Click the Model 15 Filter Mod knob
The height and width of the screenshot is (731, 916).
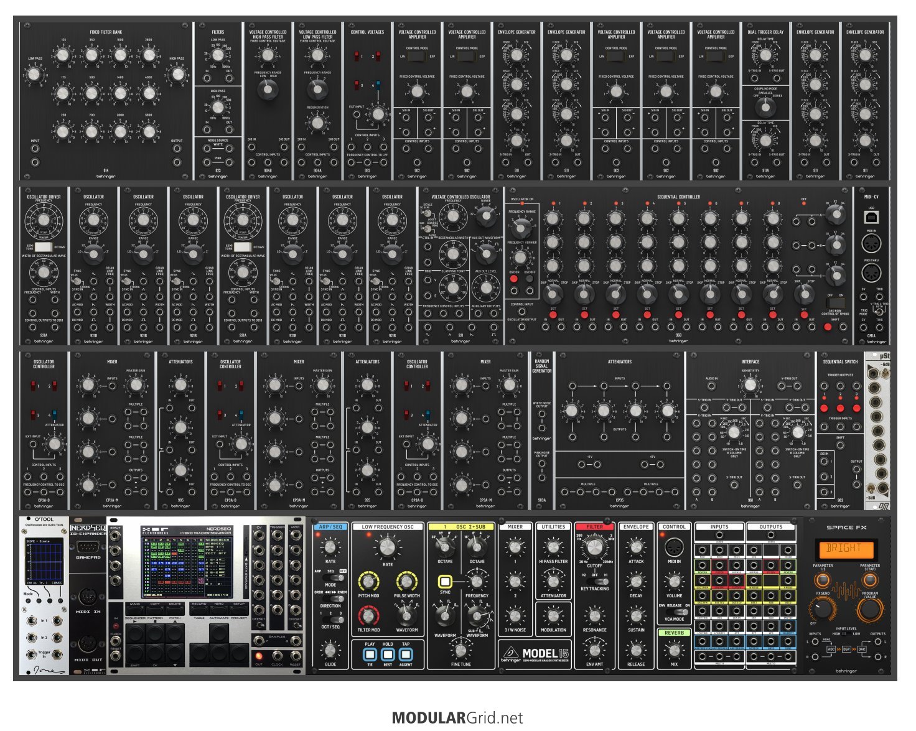pos(368,616)
